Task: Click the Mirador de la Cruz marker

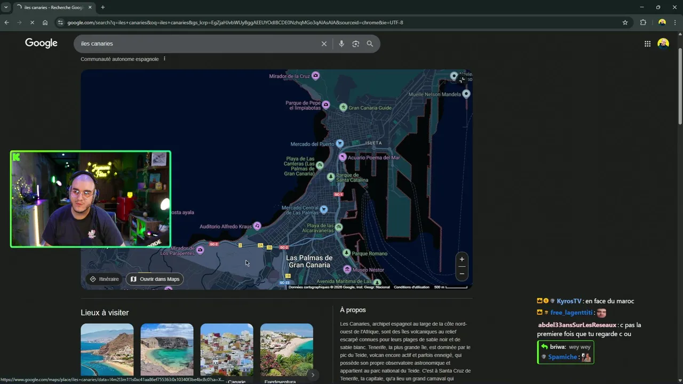Action: [315, 76]
